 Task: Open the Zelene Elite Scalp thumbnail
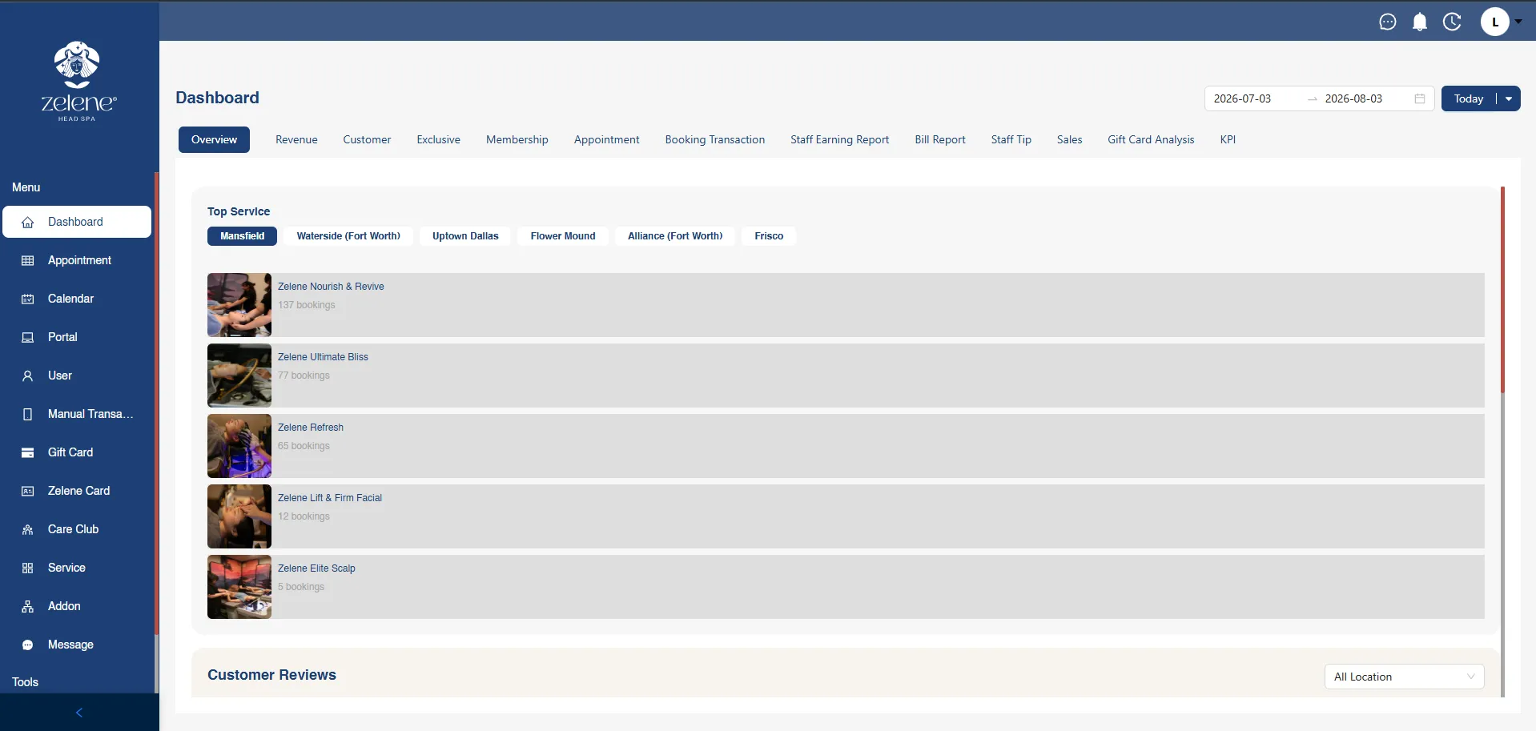pyautogui.click(x=239, y=587)
